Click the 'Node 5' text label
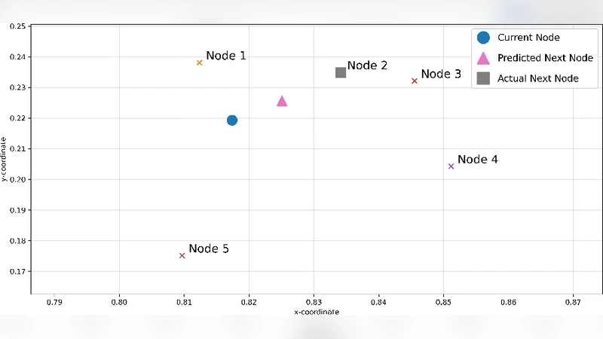The height and width of the screenshot is (339, 603). point(209,249)
